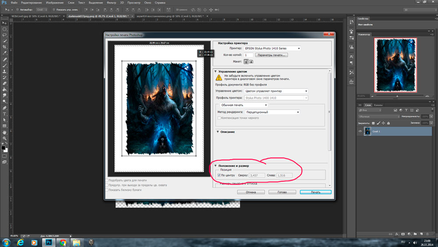Toggle Quick Mask mode icon

point(4,156)
